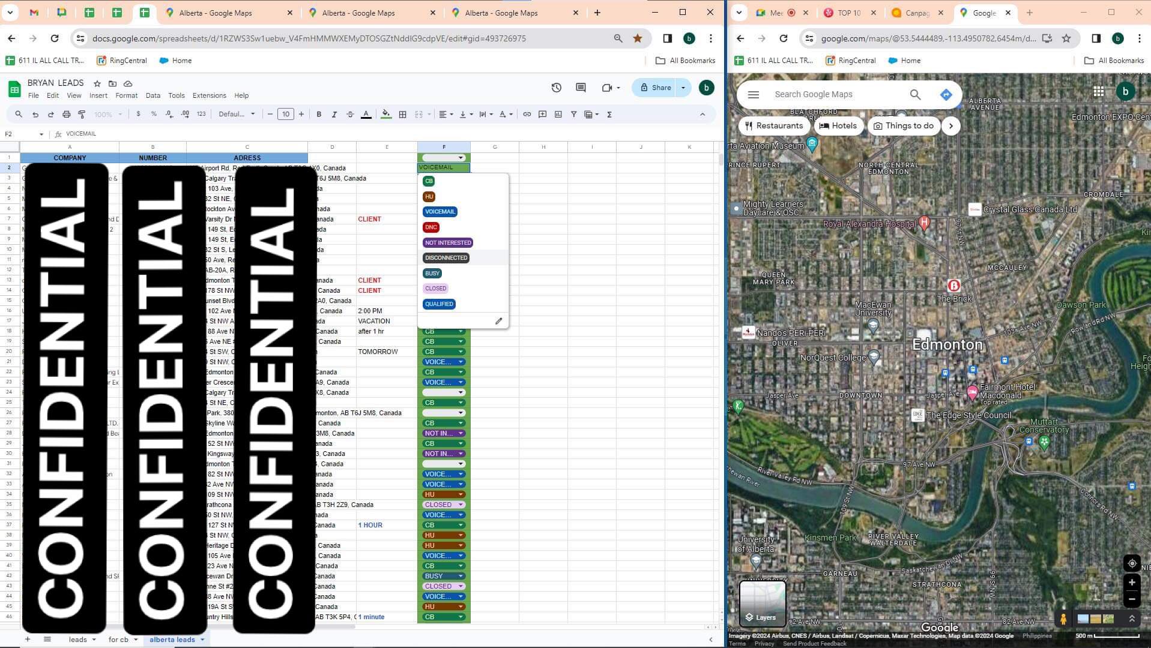Hide the Sheets toolbar menus with the chevron
The width and height of the screenshot is (1151, 648).
(x=702, y=114)
